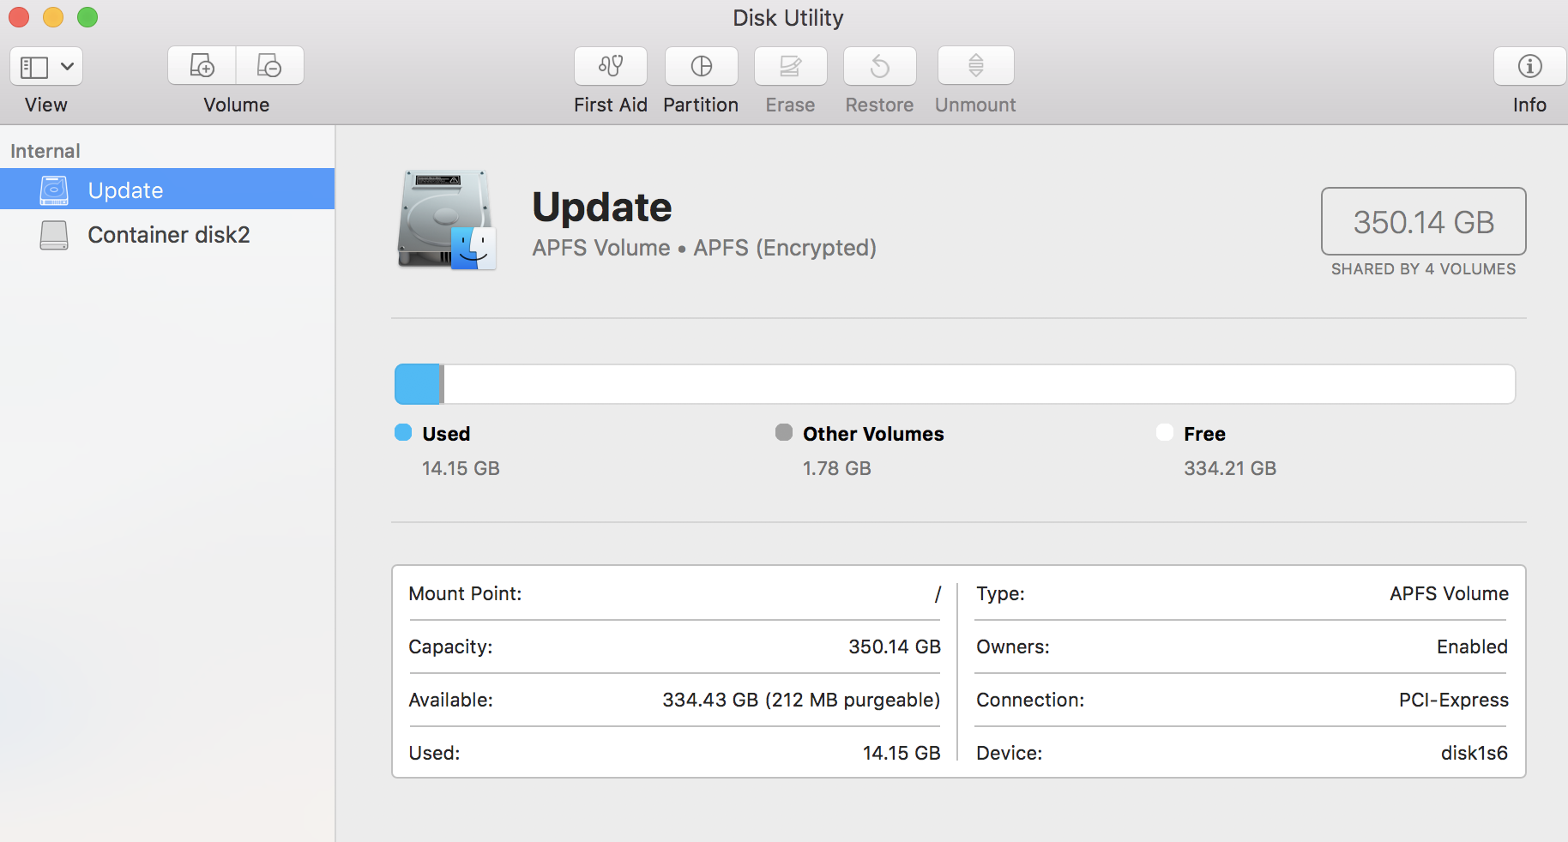Viewport: 1568px width, 842px height.
Task: Click the Restore icon
Action: coord(879,66)
